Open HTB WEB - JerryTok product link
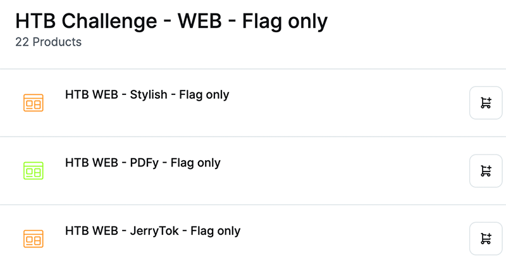The width and height of the screenshot is (506, 262). coord(152,231)
